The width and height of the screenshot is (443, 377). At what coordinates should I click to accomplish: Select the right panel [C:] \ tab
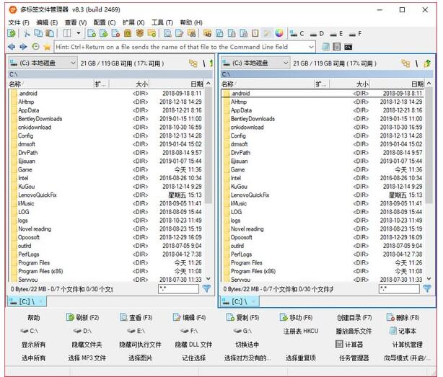click(x=240, y=301)
